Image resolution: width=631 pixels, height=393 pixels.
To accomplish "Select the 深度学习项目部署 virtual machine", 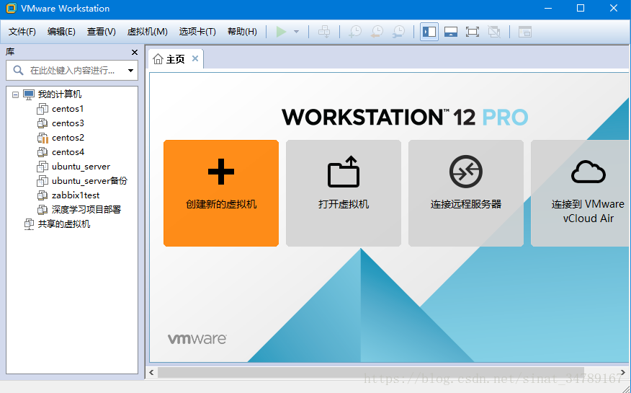I will coord(86,210).
